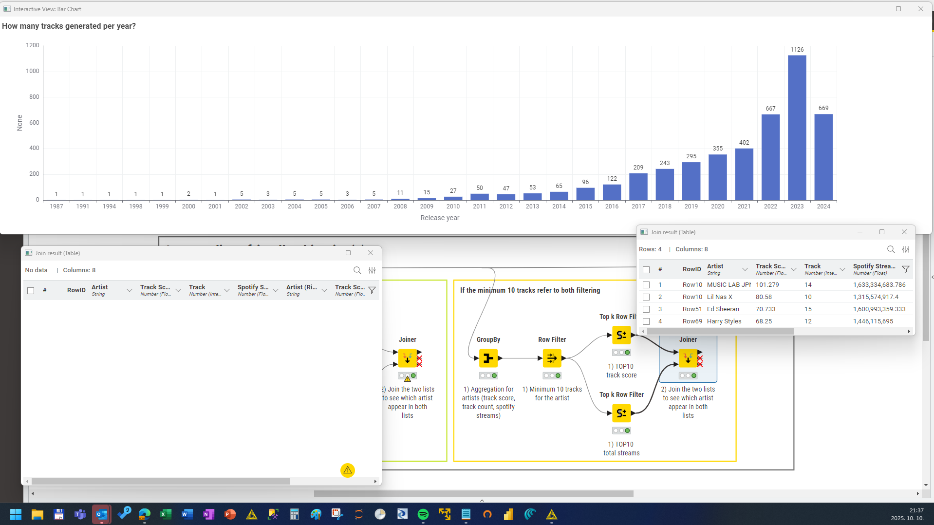Check the Ed Sheeran row checkbox
The image size is (934, 525).
646,309
